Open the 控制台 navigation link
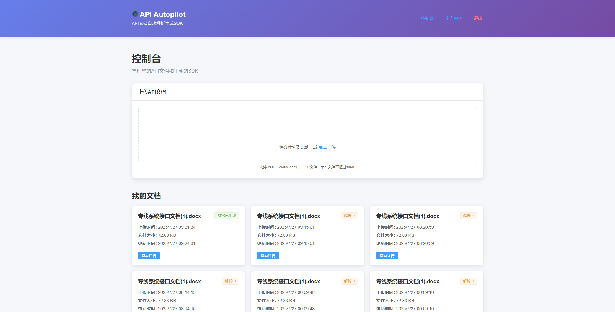The image size is (615, 312). point(427,18)
